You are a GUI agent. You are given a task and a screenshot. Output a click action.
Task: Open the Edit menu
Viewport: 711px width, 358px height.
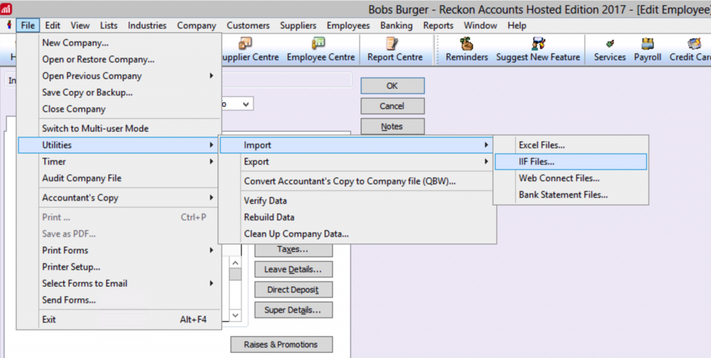coord(53,26)
